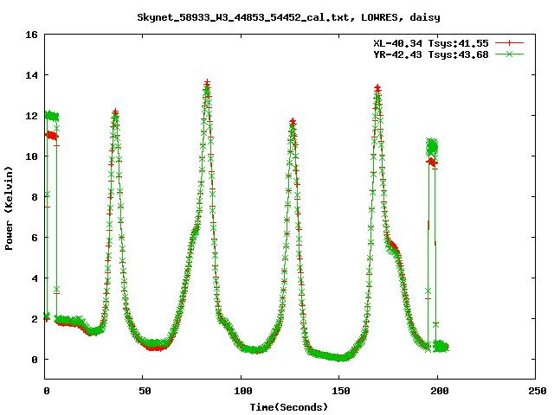Click x-axis tick label 100

(x=243, y=391)
